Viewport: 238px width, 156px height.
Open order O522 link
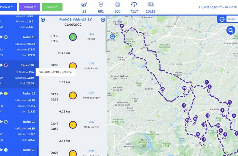click(91, 122)
